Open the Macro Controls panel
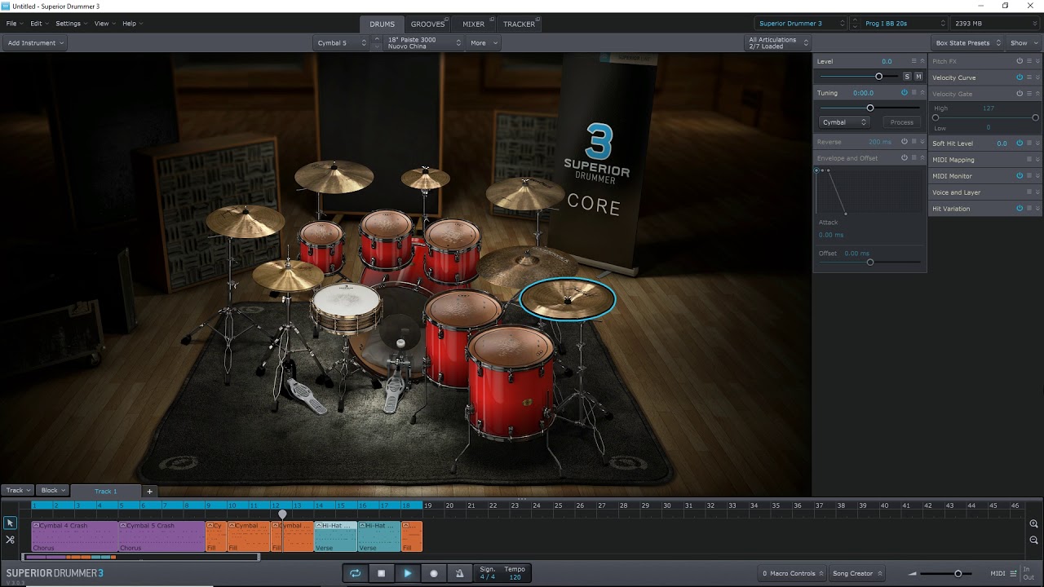Image resolution: width=1044 pixels, height=587 pixels. coord(791,573)
